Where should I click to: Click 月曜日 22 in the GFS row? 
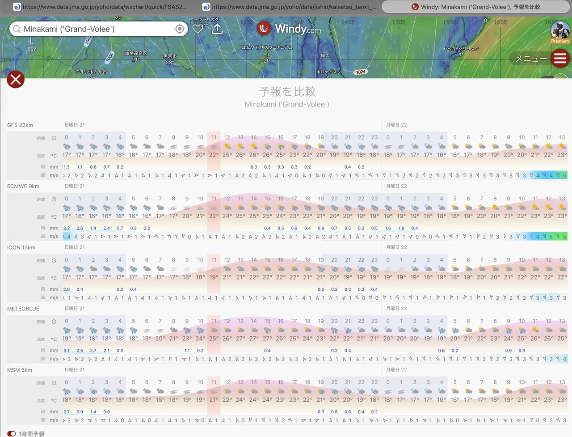[396, 125]
